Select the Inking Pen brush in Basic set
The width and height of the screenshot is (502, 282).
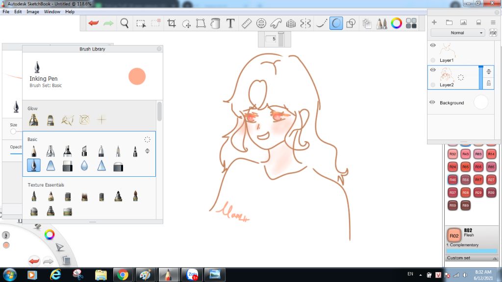(34, 165)
